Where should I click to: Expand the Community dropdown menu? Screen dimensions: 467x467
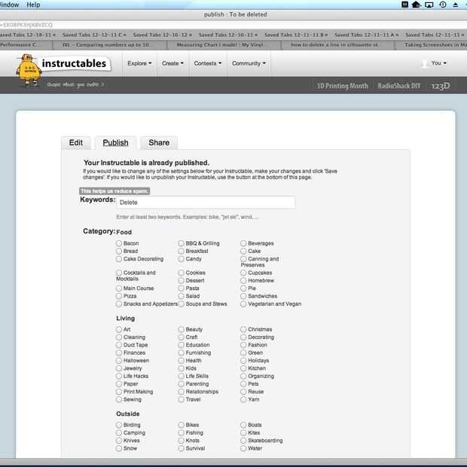(249, 63)
